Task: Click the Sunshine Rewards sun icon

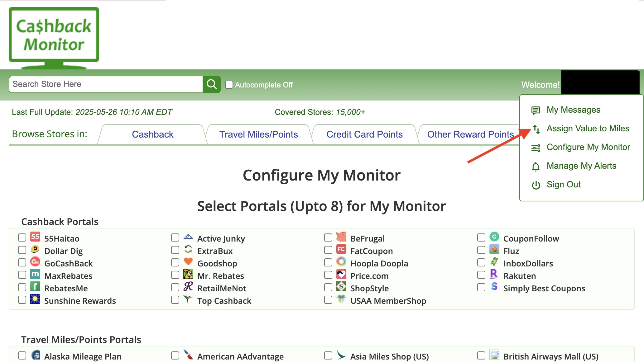Action: point(35,299)
